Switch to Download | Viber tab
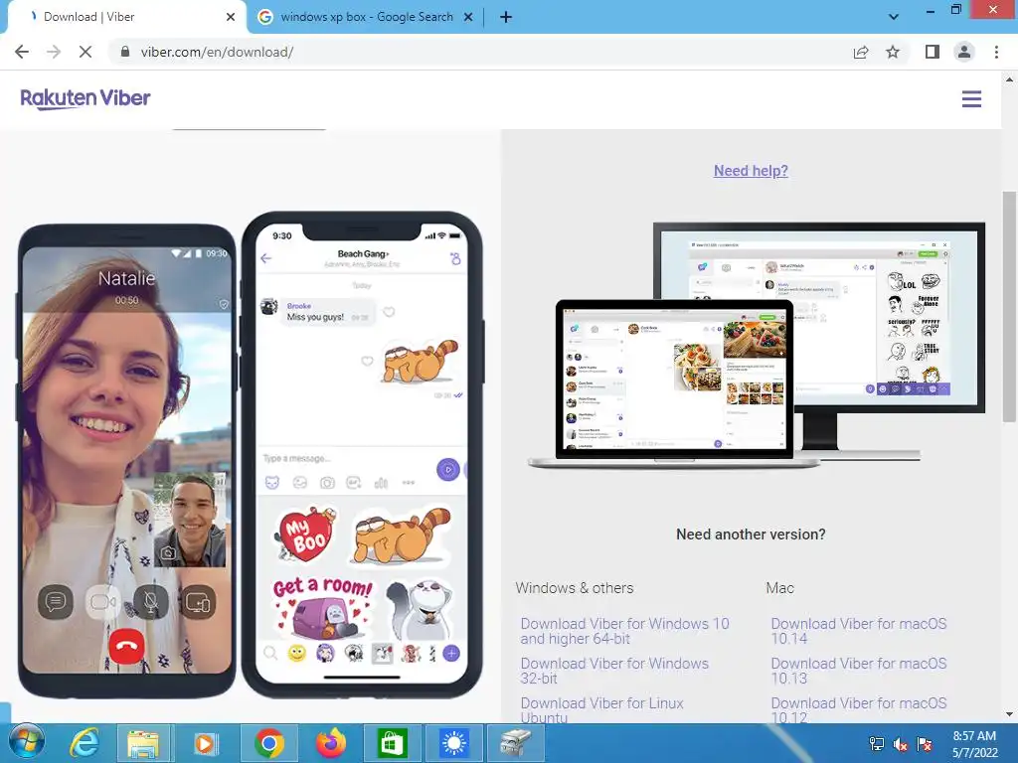The image size is (1018, 763). [123, 17]
